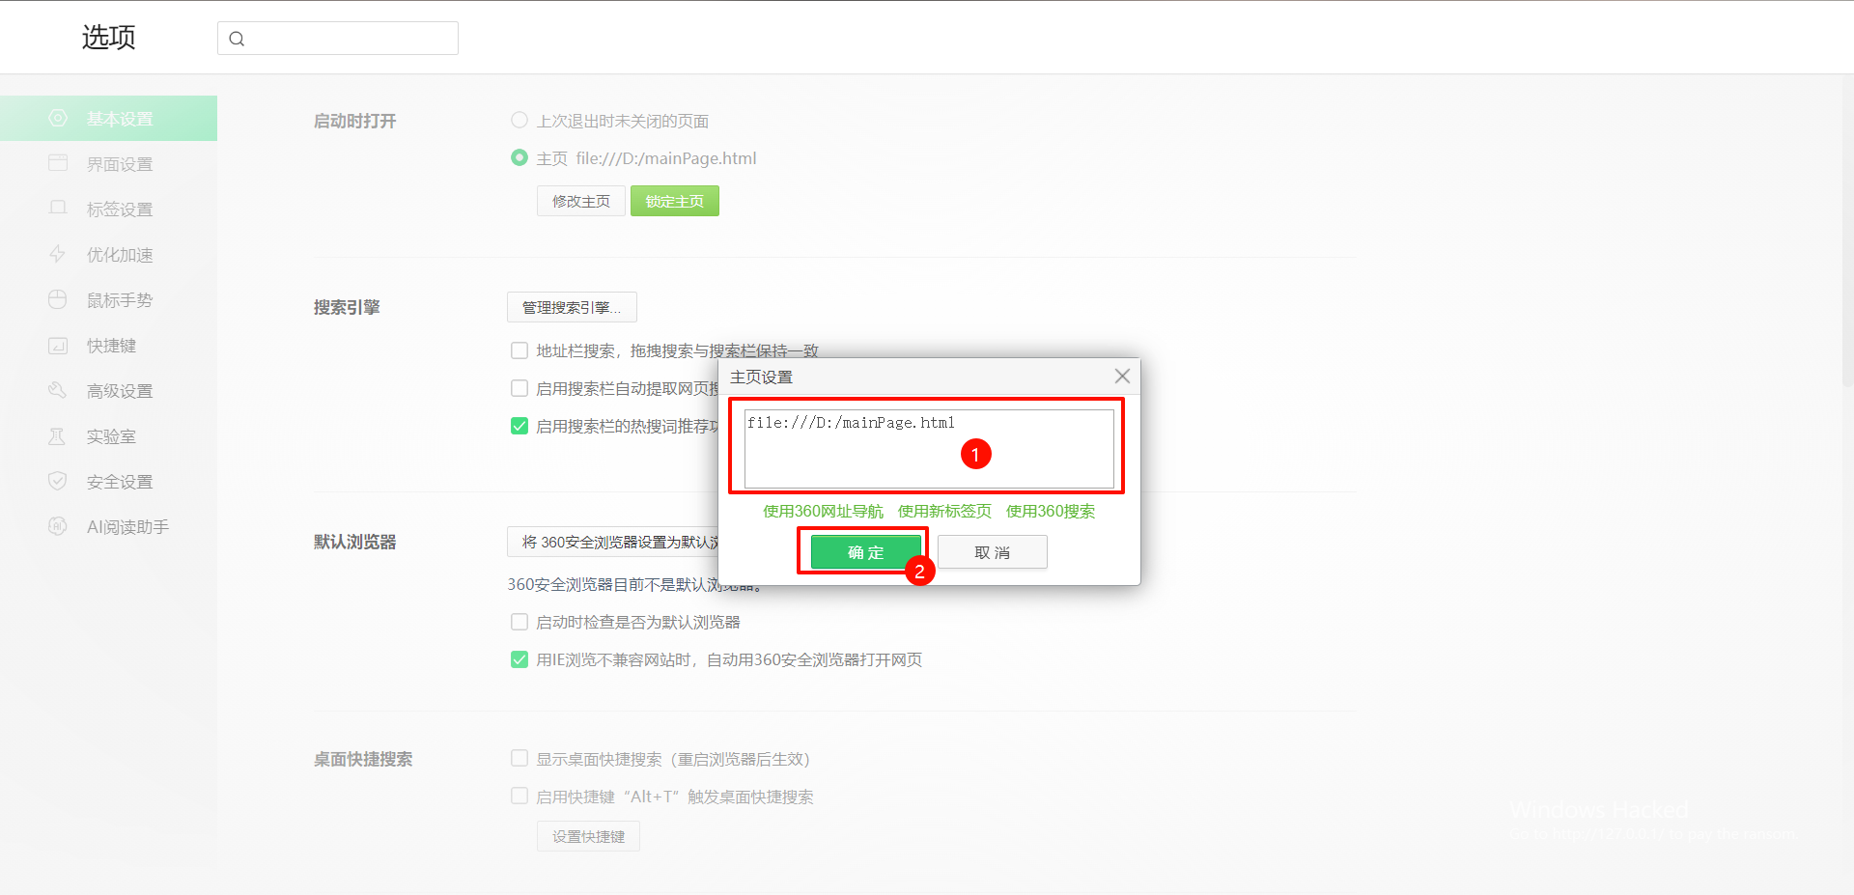Click the 使用360网址导航 link
Viewport: 1854px width, 895px height.
pos(823,512)
